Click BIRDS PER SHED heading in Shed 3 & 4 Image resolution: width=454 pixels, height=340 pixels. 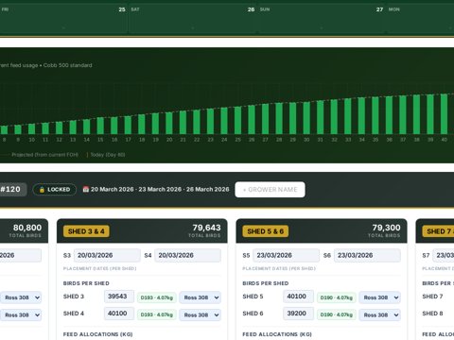(x=86, y=283)
